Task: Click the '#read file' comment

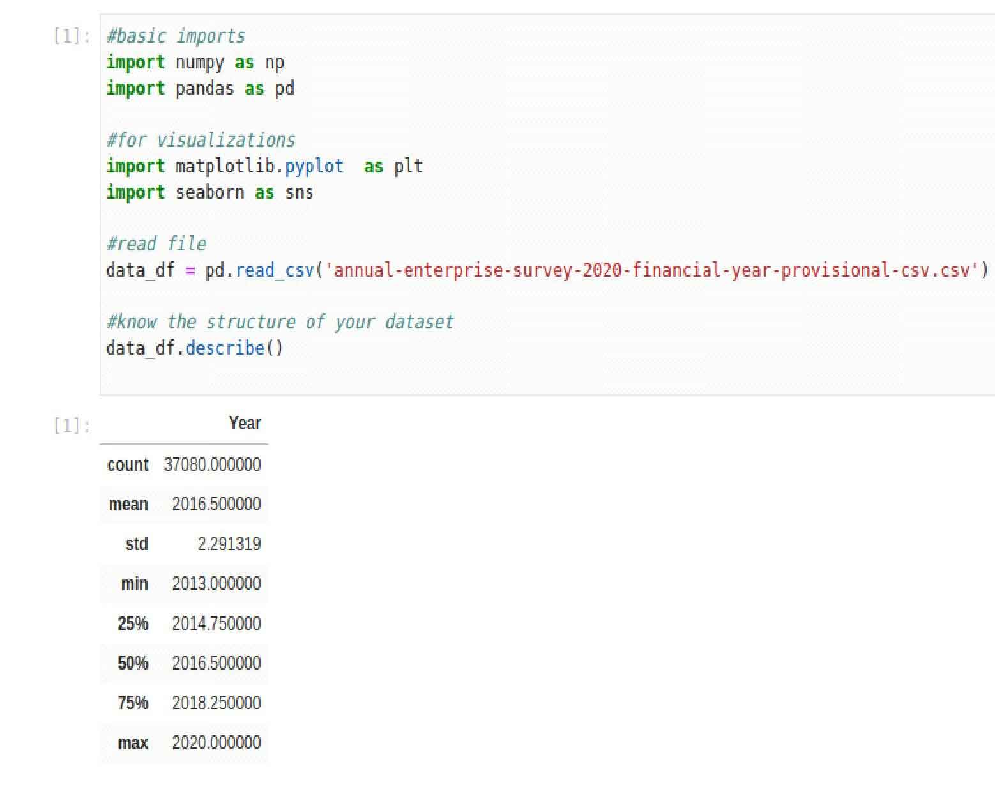Action: (156, 244)
